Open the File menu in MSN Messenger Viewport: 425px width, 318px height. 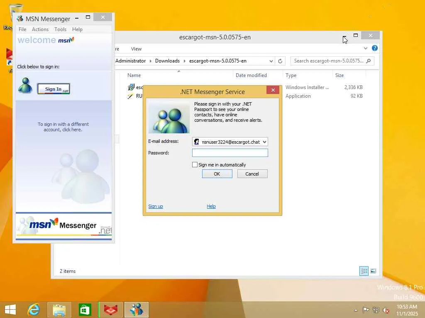coord(22,29)
